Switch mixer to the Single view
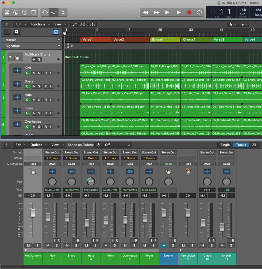Screen dimensions: 262x269 pyautogui.click(x=225, y=145)
